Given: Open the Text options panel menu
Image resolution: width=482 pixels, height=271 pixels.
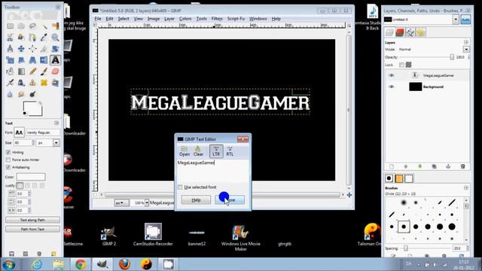Looking at the screenshot, I should [x=56, y=123].
